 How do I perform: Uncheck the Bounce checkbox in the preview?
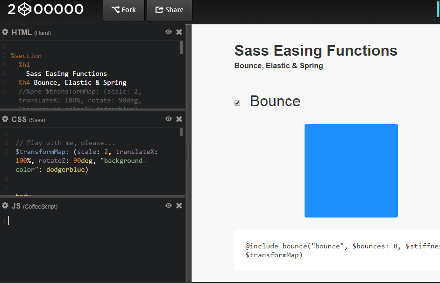237,102
